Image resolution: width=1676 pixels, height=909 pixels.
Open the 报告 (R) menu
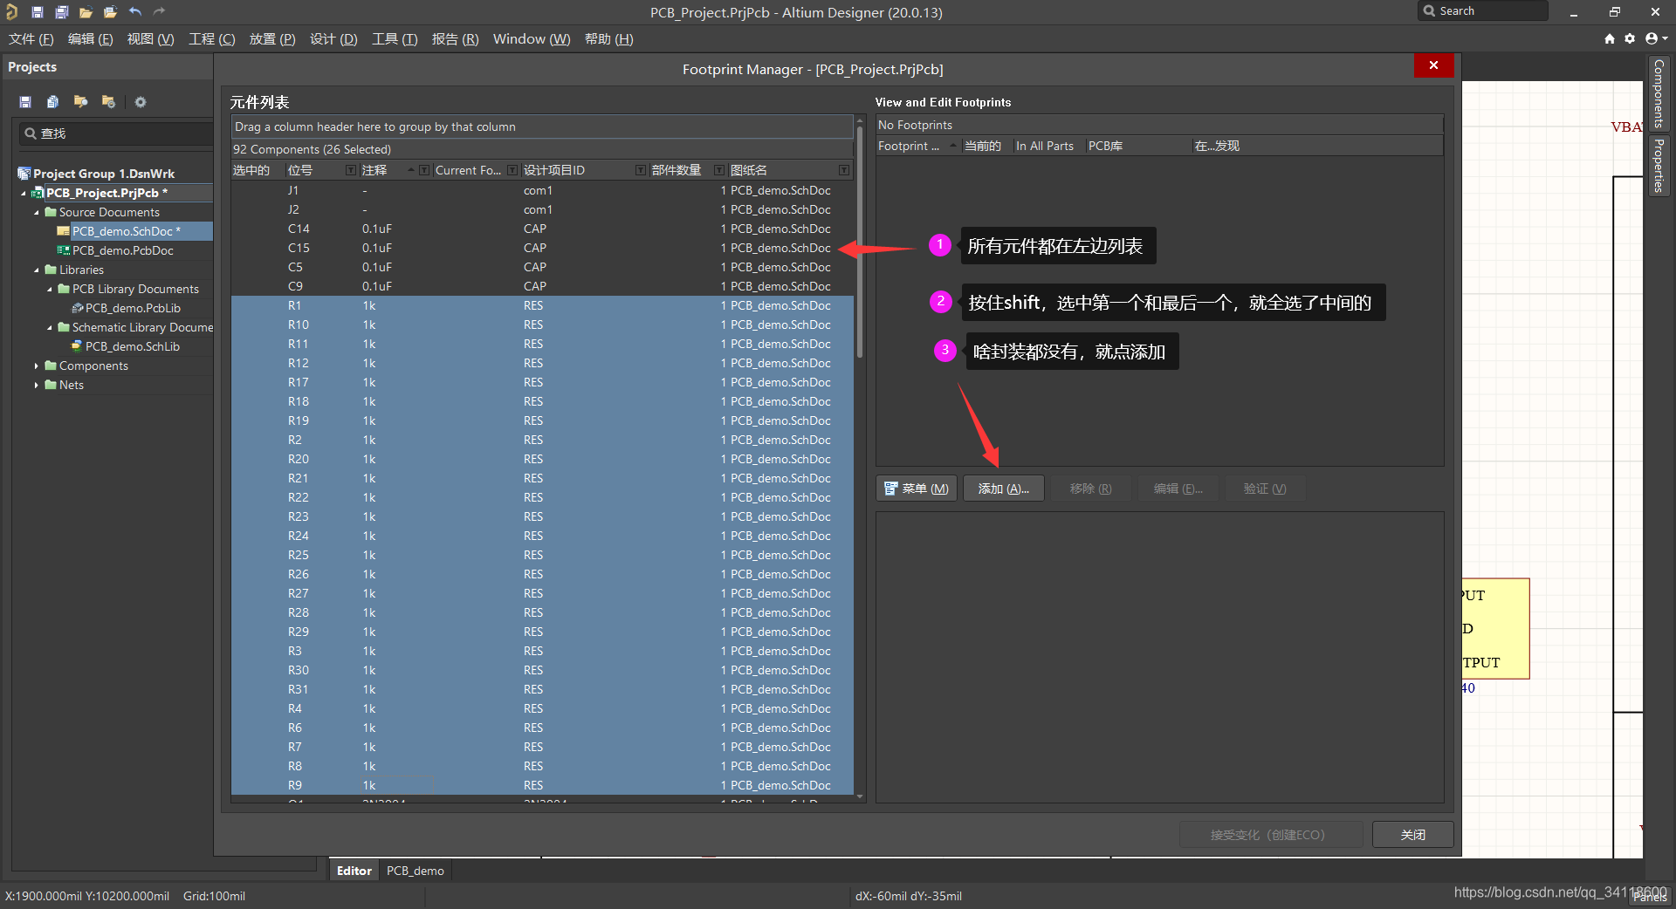[x=455, y=39]
